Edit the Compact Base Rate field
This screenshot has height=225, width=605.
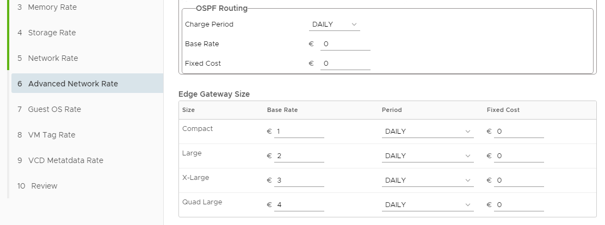click(x=299, y=132)
